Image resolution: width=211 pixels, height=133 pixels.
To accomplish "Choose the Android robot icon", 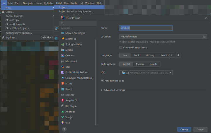I will (x=63, y=112).
